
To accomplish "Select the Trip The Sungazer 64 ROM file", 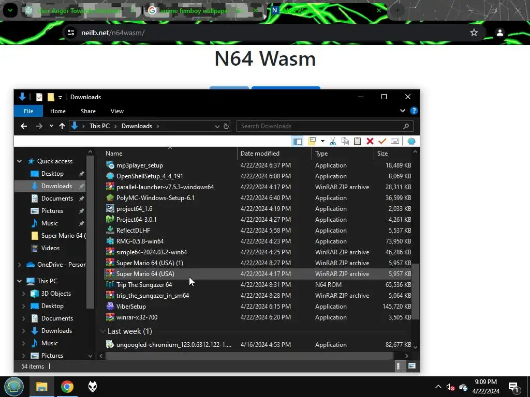I will click(144, 285).
